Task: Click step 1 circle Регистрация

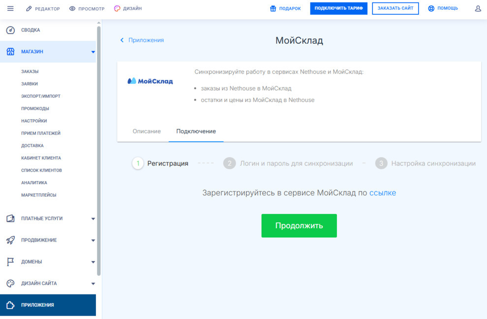Action: click(138, 163)
